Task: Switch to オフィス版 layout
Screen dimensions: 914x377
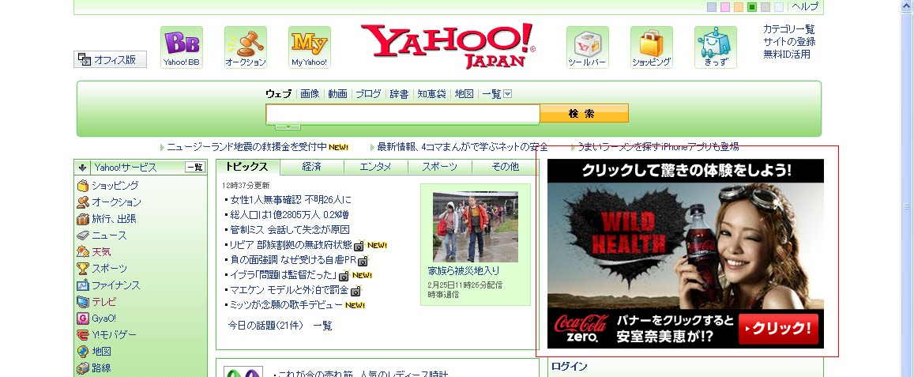Action: pyautogui.click(x=110, y=59)
